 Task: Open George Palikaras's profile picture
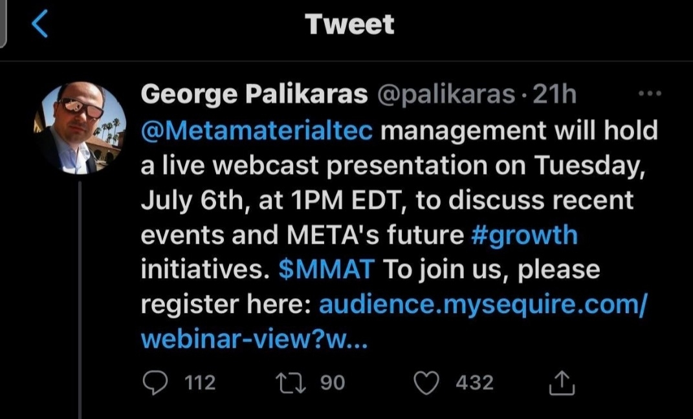(x=80, y=128)
